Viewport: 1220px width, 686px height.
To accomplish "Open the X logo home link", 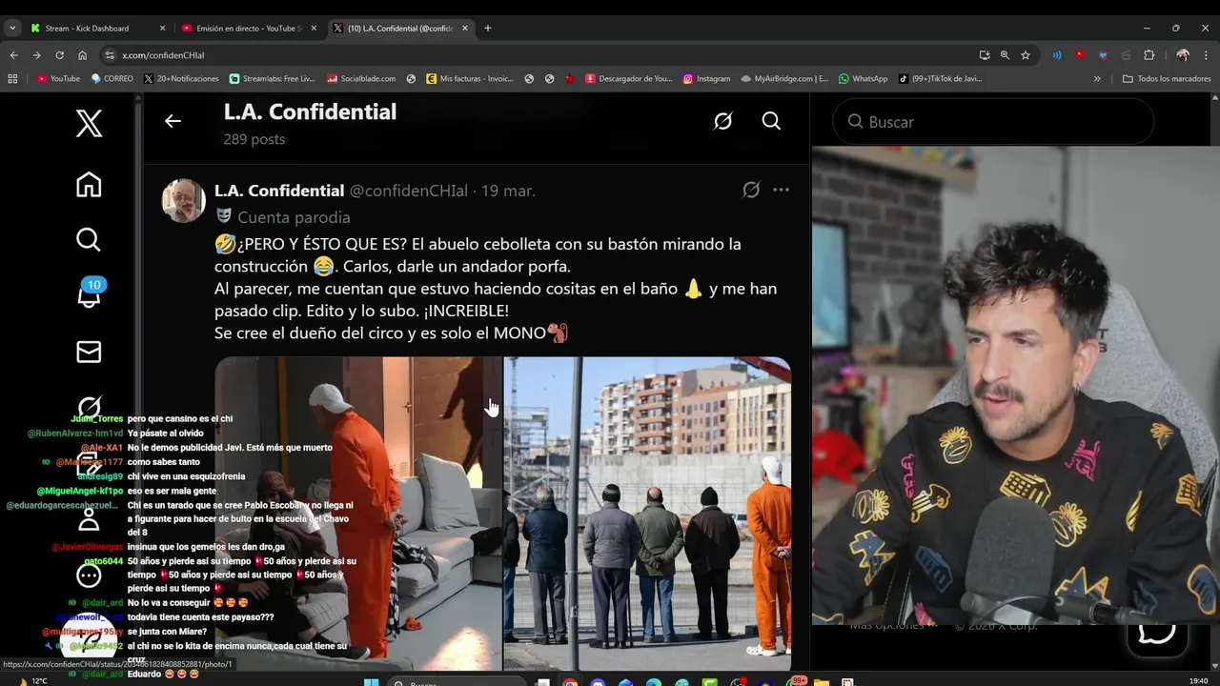I will pyautogui.click(x=89, y=123).
